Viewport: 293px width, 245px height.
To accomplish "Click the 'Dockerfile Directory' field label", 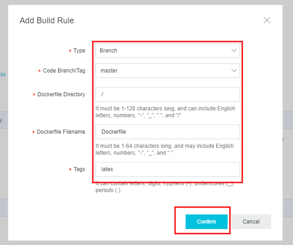I will click(61, 94).
